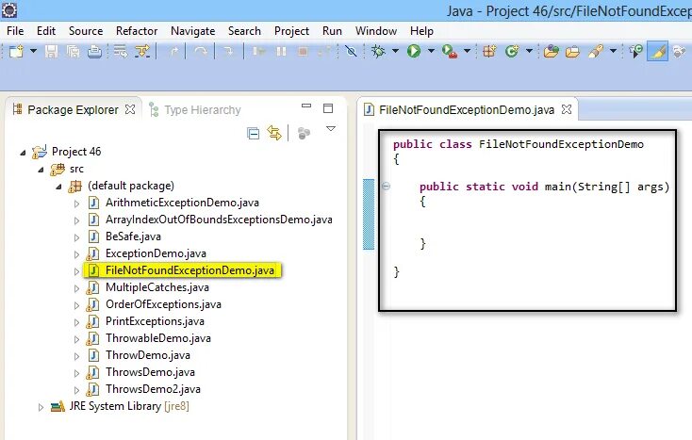
Task: Click the Terminate stop icon
Action: pos(303,51)
